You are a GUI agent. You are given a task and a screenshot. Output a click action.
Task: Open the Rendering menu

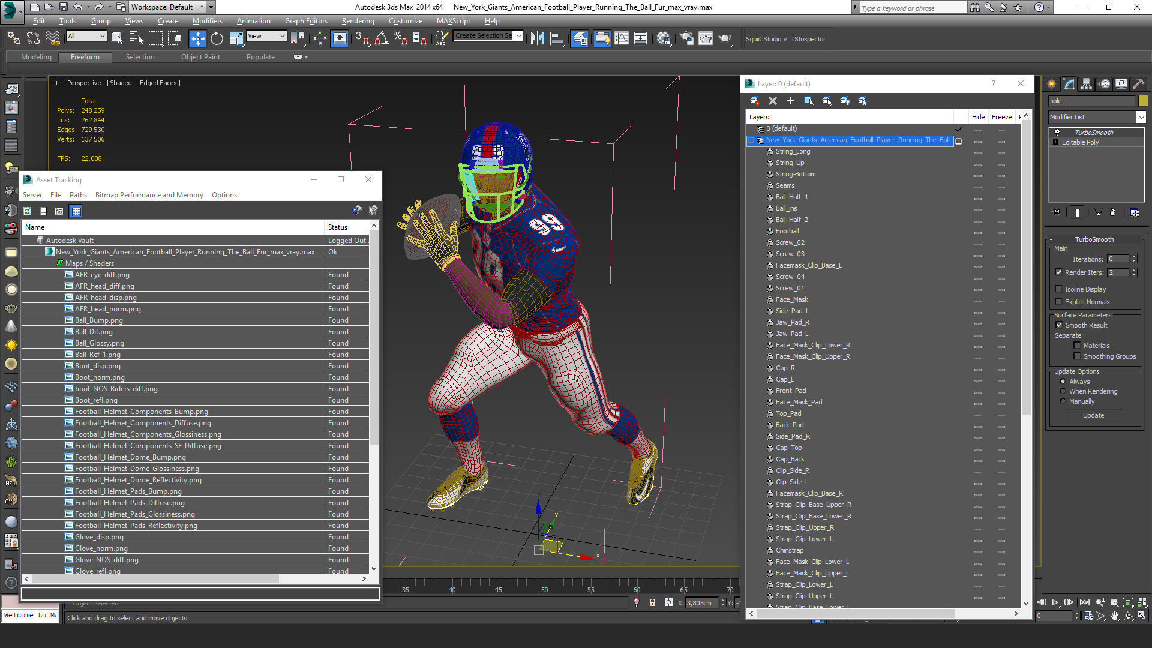358,21
